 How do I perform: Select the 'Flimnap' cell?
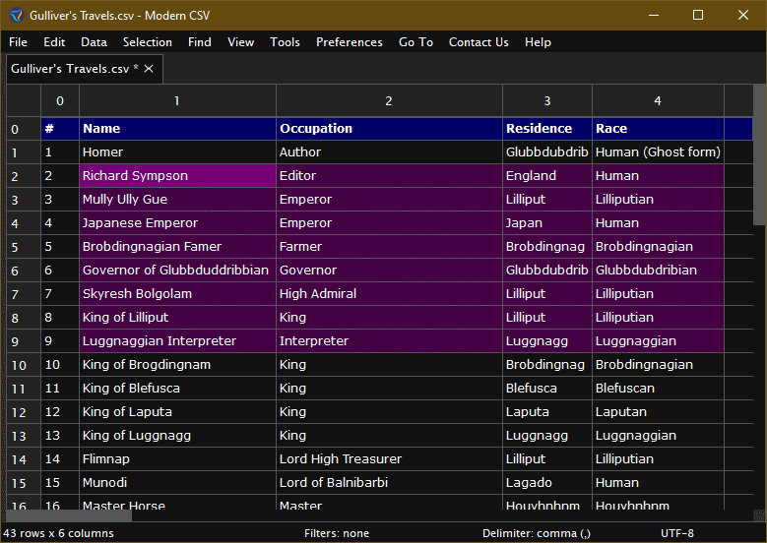[x=177, y=459]
